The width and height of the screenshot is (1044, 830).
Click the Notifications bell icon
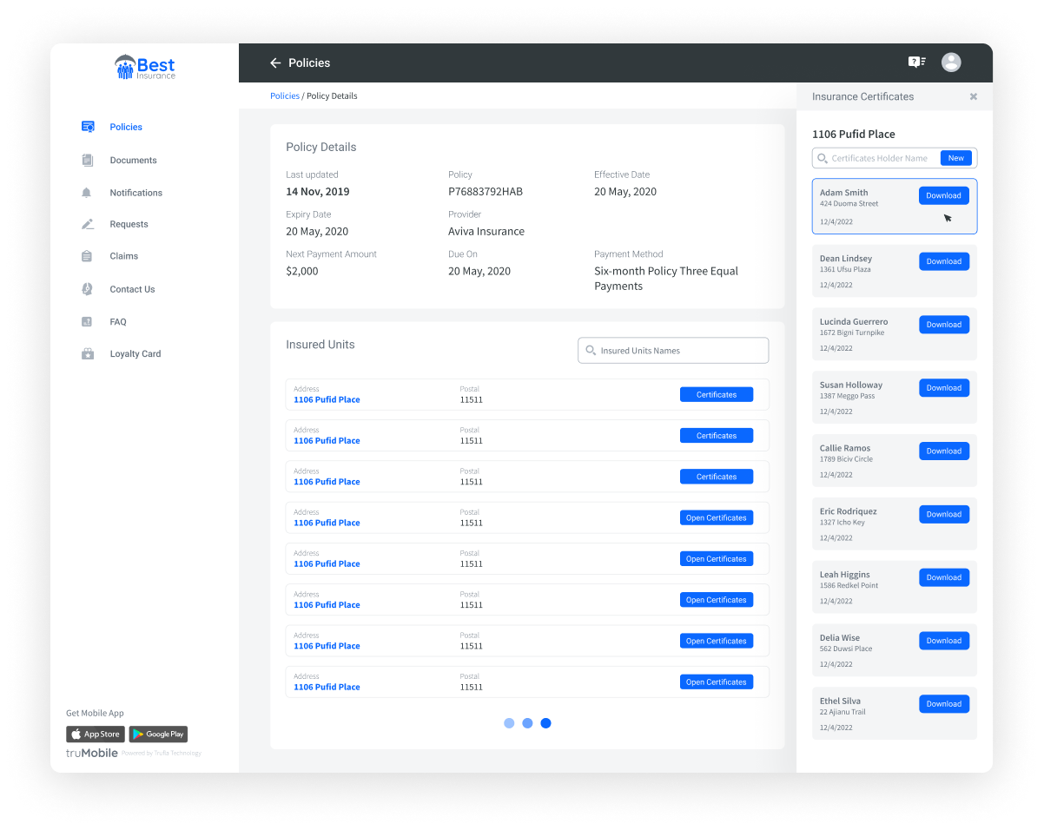(x=87, y=193)
